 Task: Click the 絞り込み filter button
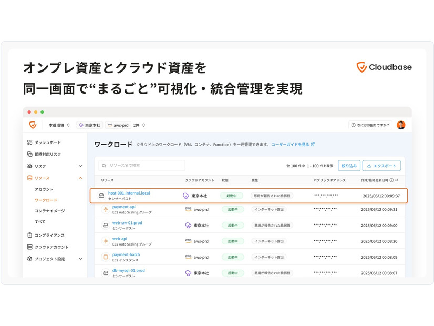(349, 166)
